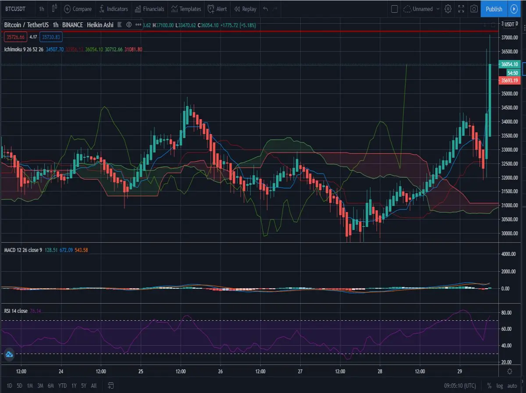
Task: Click the blue Publish button
Action: [x=494, y=9]
